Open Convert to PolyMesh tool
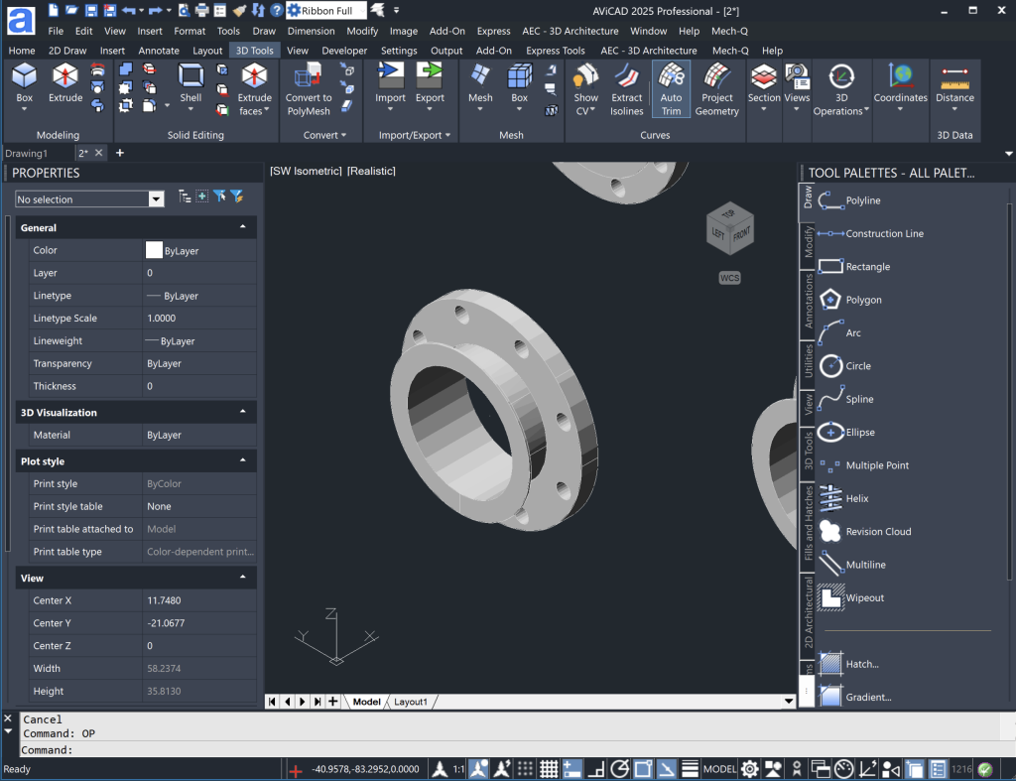 (x=309, y=89)
